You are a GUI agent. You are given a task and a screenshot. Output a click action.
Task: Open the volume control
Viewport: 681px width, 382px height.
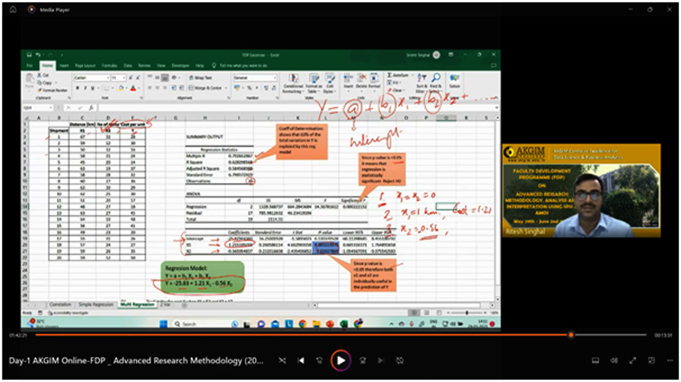614,361
